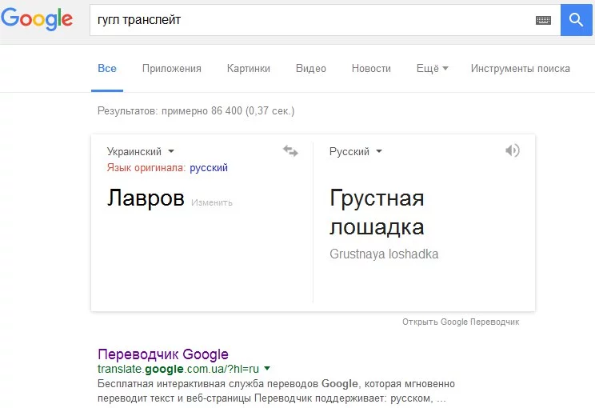Click the Google logo
The width and height of the screenshot is (595, 408).
click(x=37, y=20)
